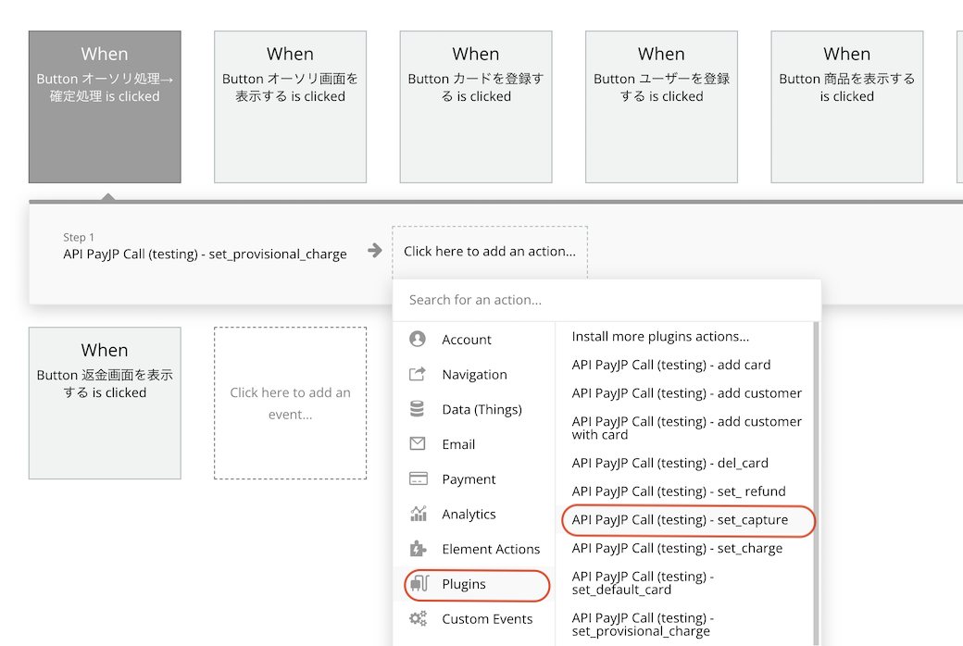Select event オーソリ画面を表示する is clicked
This screenshot has height=646, width=963.
291,106
